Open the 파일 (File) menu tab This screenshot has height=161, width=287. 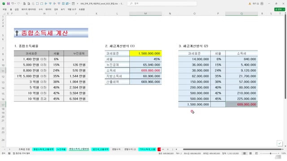pyautogui.click(x=4, y=9)
